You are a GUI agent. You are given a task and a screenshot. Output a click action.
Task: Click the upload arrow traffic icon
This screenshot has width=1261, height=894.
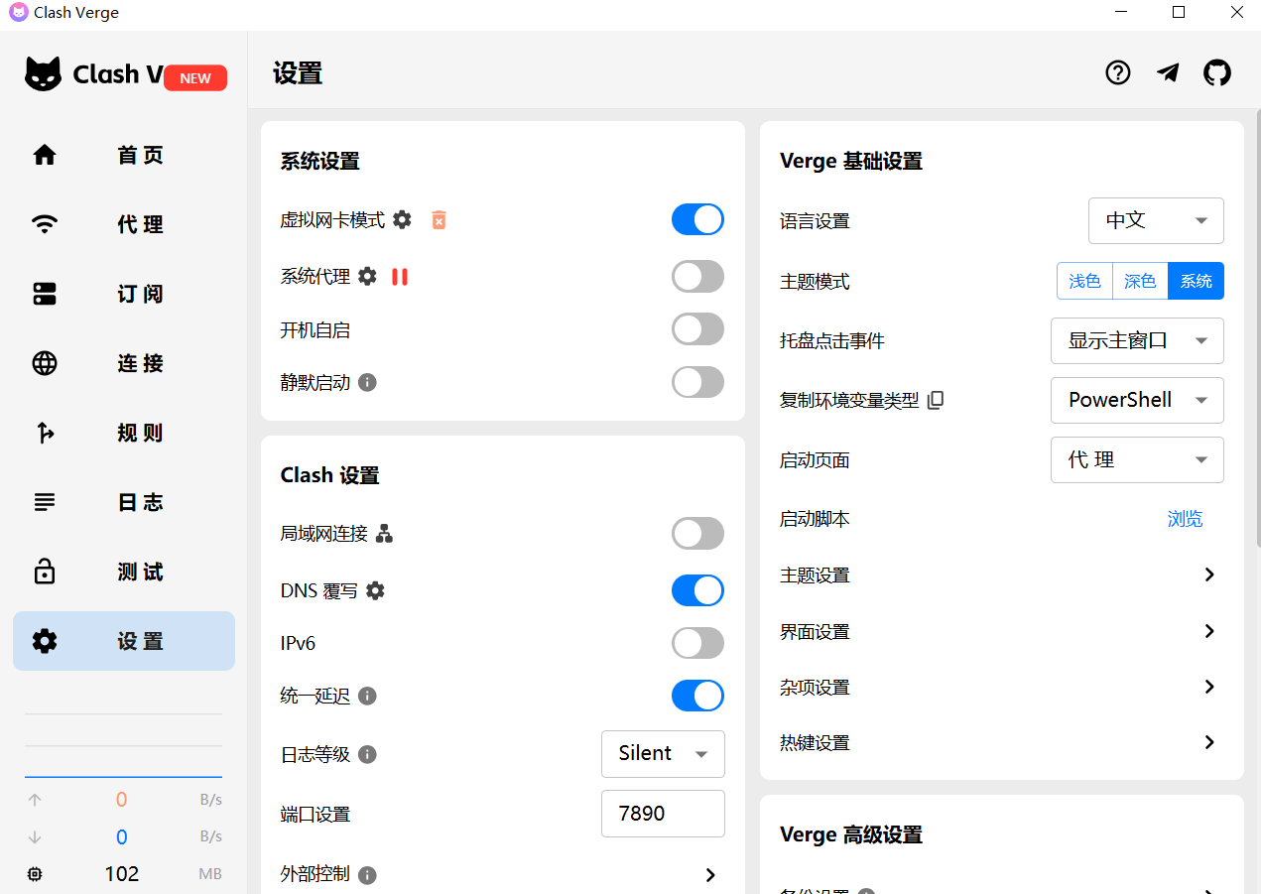pyautogui.click(x=35, y=800)
